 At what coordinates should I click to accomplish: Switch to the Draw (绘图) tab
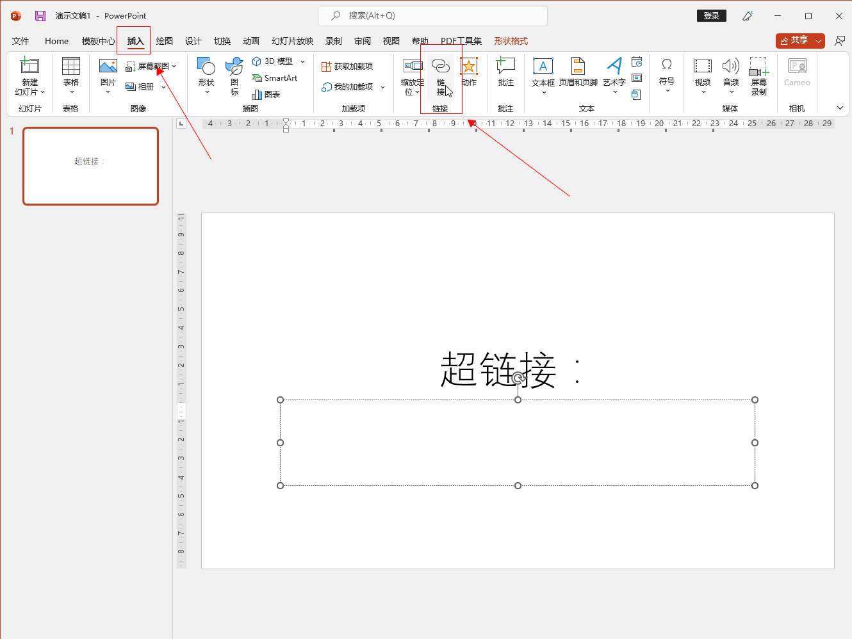coord(165,41)
